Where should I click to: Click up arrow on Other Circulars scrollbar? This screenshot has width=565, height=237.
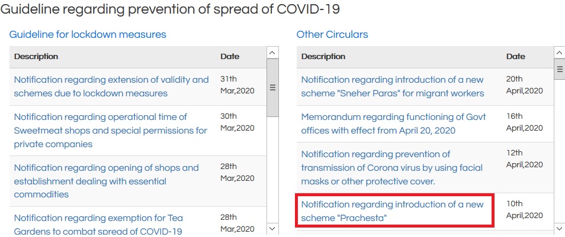click(x=560, y=53)
